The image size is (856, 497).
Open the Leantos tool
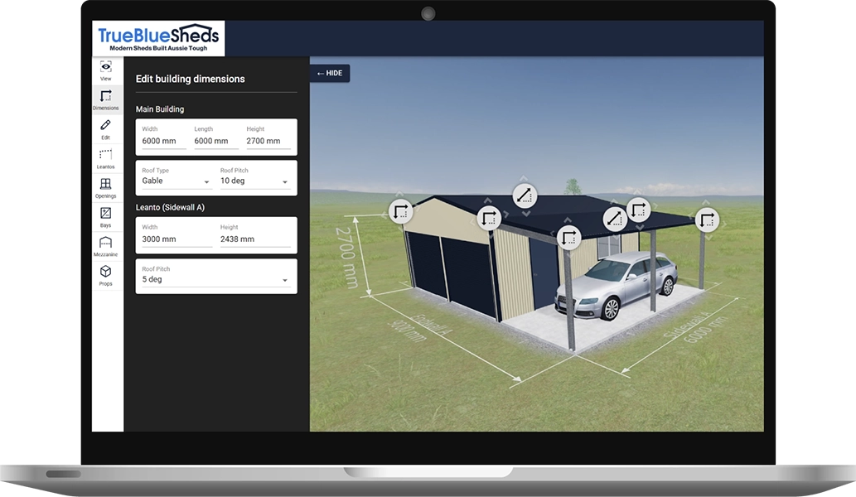[105, 158]
